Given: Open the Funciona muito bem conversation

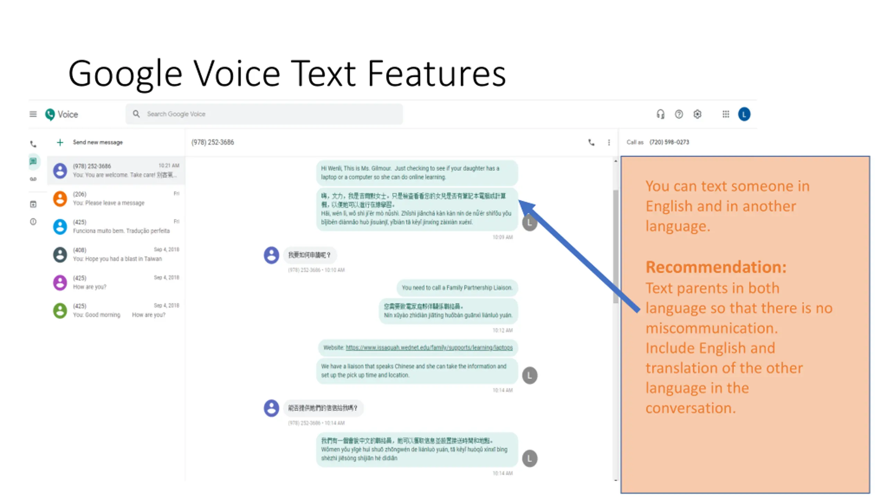Looking at the screenshot, I should click(116, 227).
